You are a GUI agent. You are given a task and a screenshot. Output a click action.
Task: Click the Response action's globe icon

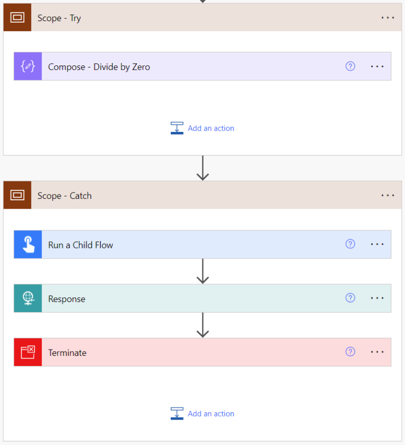(27, 298)
